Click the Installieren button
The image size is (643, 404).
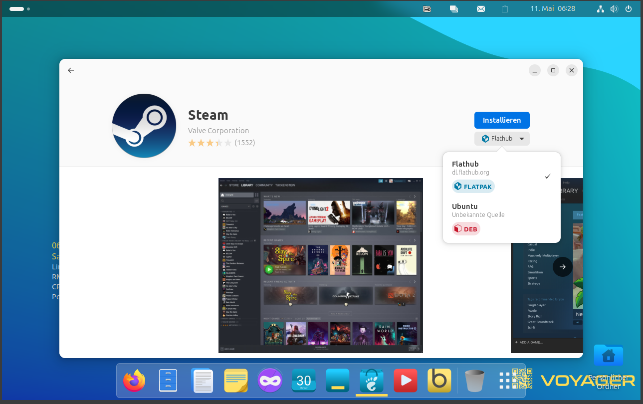tap(502, 120)
